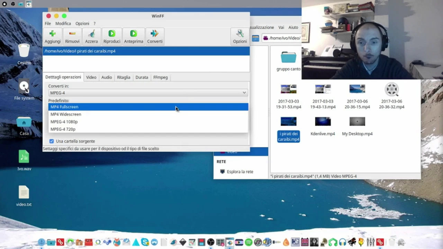Viewport: 443px width, 249px height.
Task: Click the Azzera clear-list toolbar icon
Action: click(x=91, y=34)
